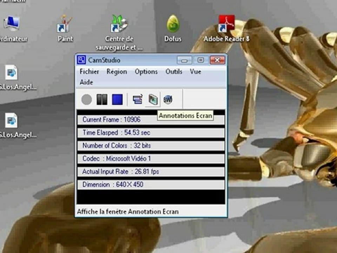Click the CamStudio title bar icon
The width and height of the screenshot is (337, 253).
tap(81, 60)
